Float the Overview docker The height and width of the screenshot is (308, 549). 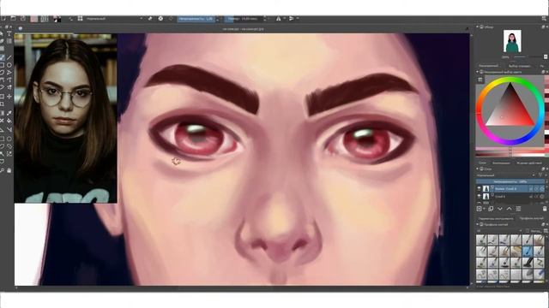coord(543,27)
